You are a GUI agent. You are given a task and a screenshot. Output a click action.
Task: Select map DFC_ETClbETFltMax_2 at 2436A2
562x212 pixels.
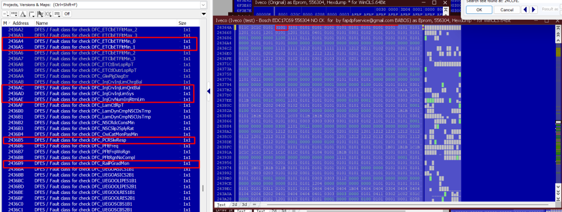click(x=100, y=30)
